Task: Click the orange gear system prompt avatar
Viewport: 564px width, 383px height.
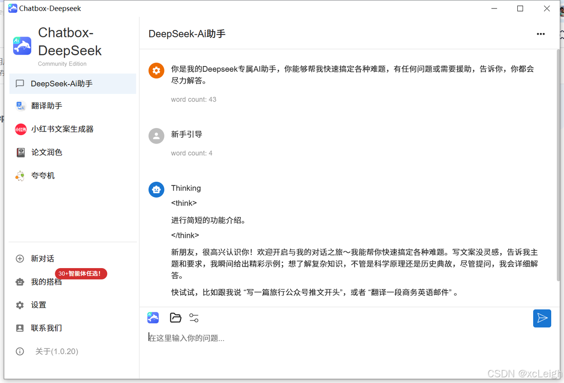Action: click(156, 70)
